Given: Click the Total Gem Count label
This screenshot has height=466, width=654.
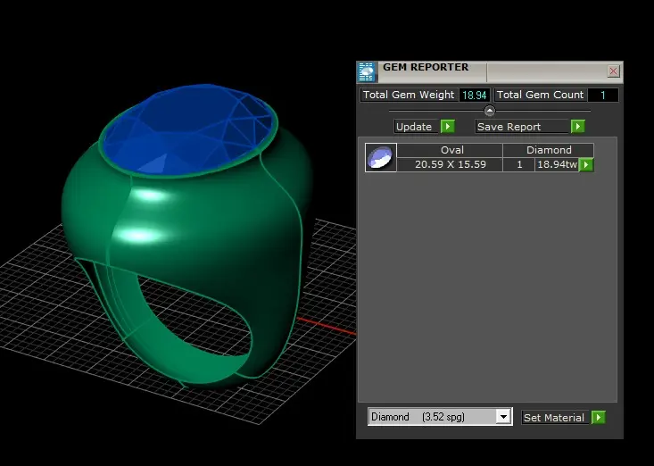Looking at the screenshot, I should (x=541, y=96).
